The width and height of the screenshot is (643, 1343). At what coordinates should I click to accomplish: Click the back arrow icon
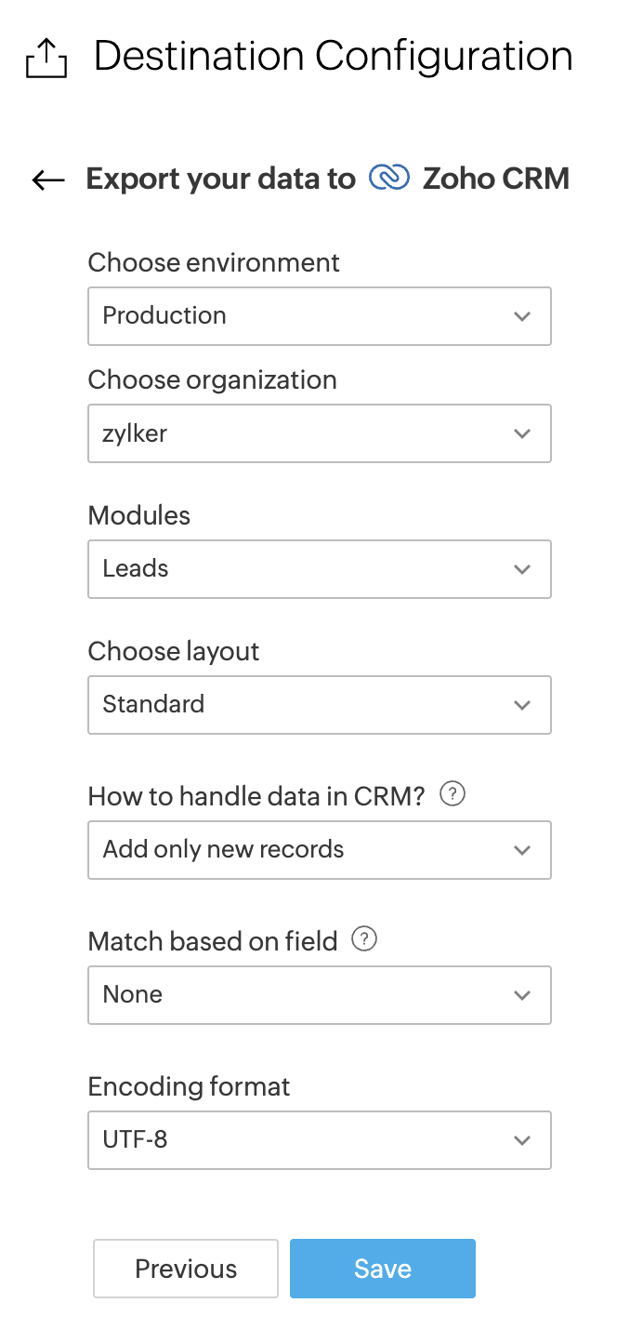point(48,180)
